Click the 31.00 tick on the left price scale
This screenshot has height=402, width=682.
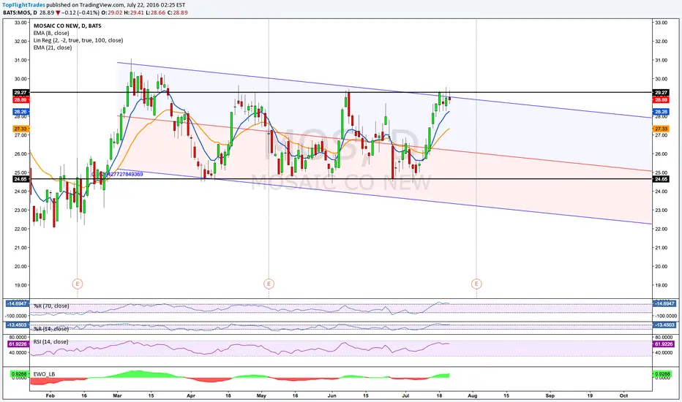(x=21, y=60)
